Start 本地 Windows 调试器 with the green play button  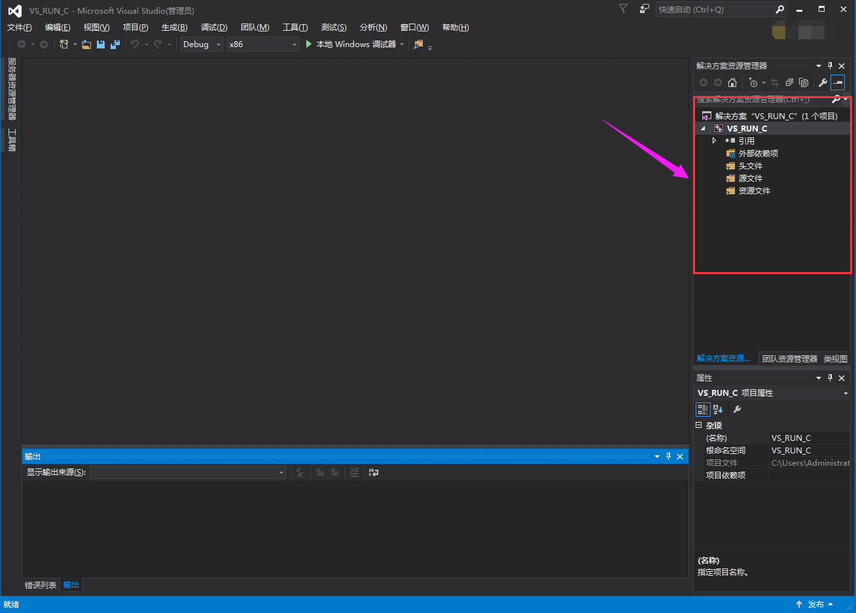(x=309, y=44)
